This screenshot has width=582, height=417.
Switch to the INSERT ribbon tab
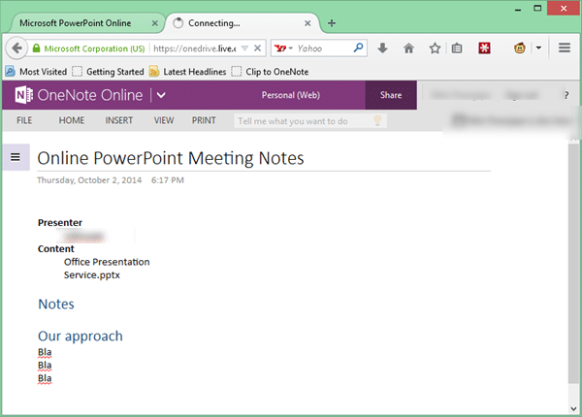coord(119,121)
